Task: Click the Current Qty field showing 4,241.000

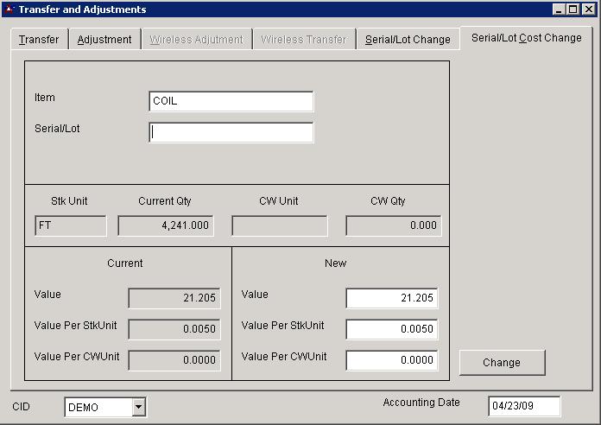Action: point(165,225)
